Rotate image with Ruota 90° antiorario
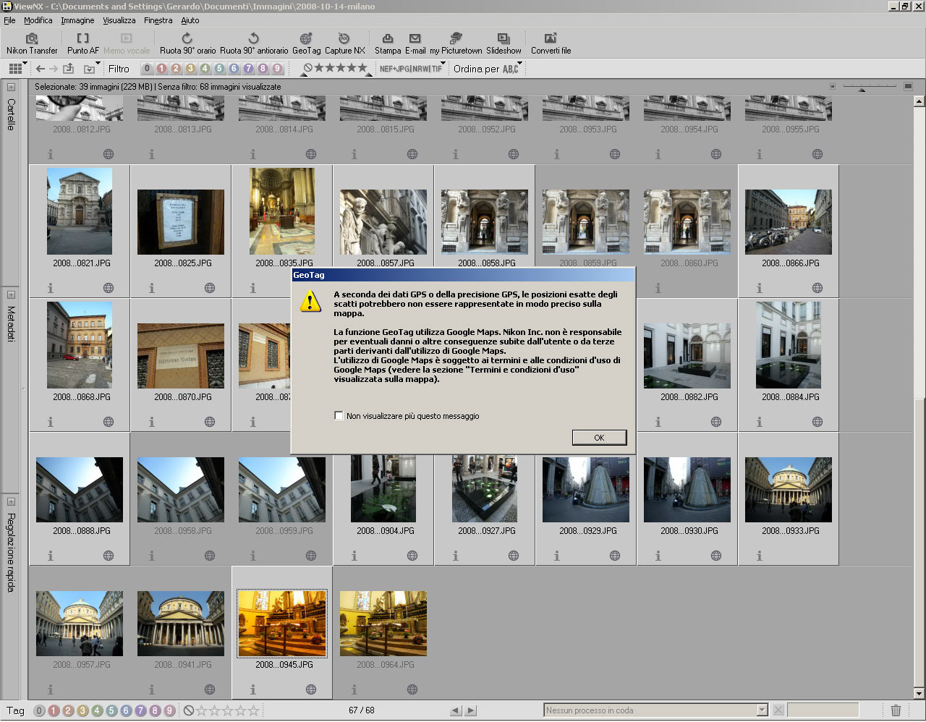Image resolution: width=926 pixels, height=722 pixels. [254, 43]
